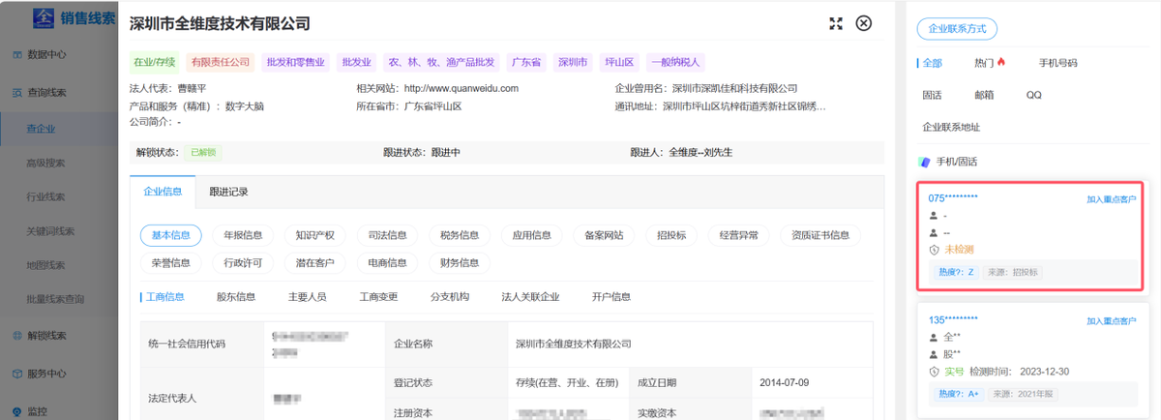This screenshot has width=1161, height=420.
Task: Click the 已解锁 status tag
Action: (204, 152)
